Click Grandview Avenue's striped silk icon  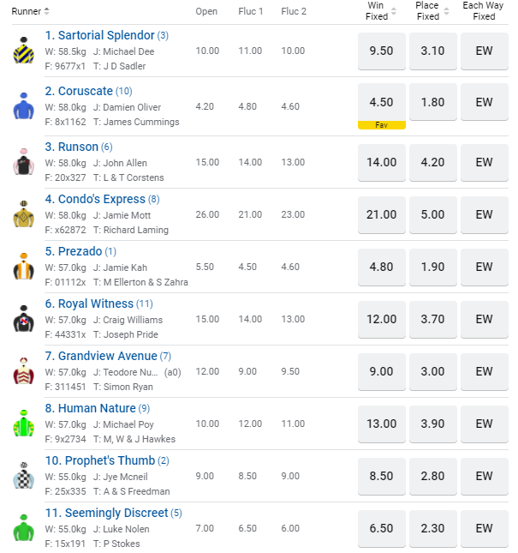click(x=23, y=371)
